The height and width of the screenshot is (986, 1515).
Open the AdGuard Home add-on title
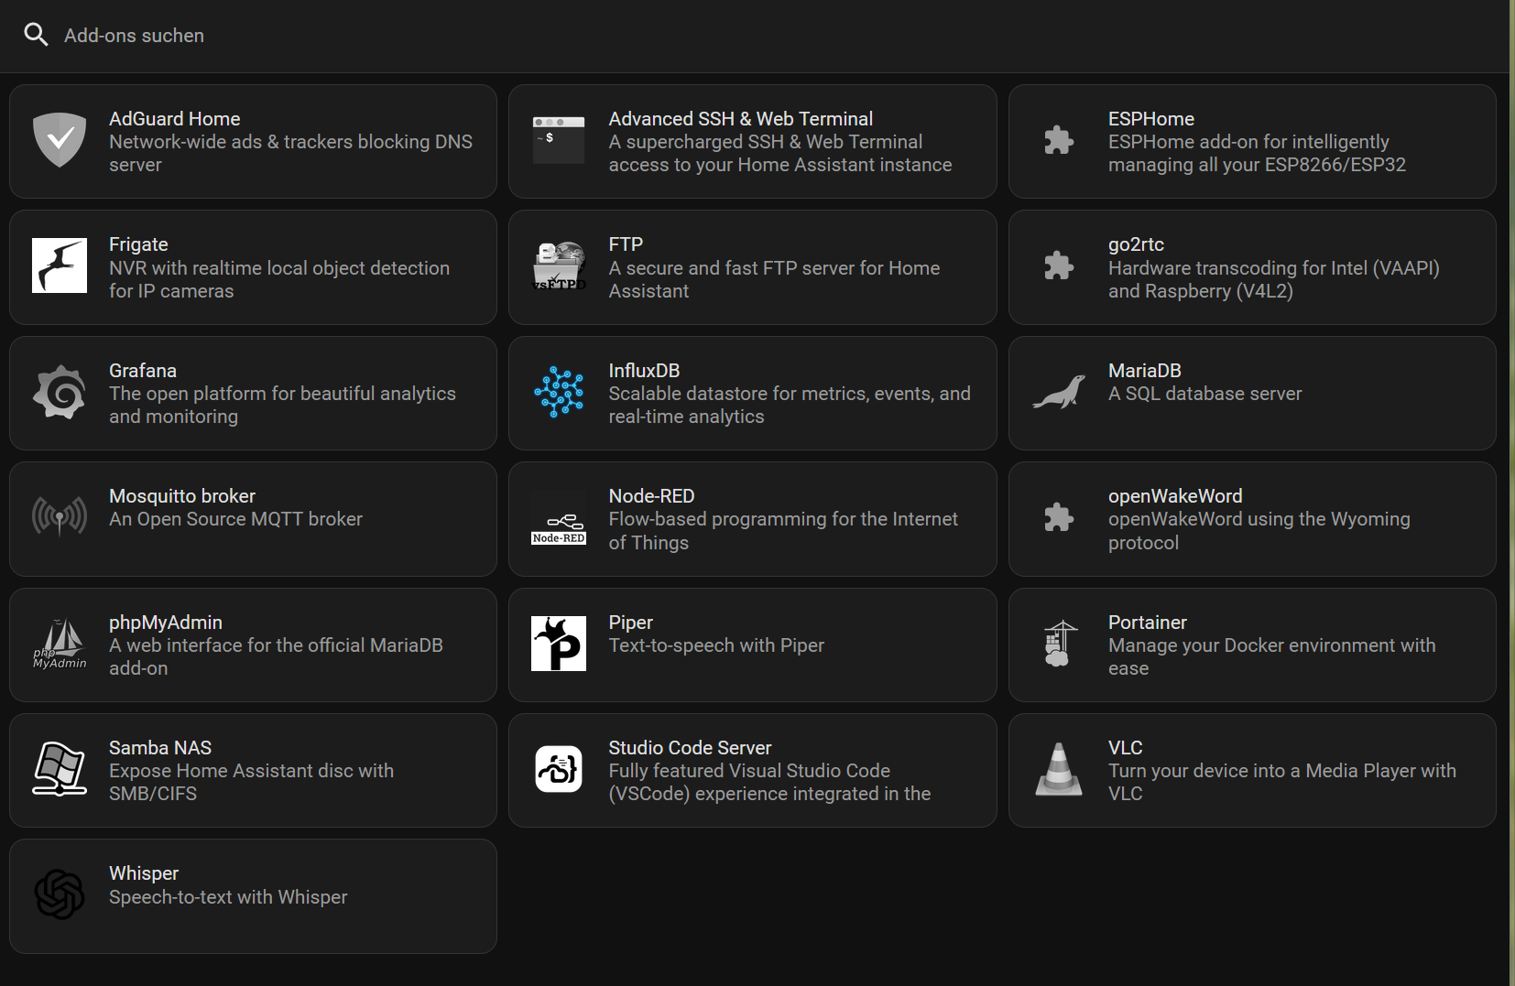click(x=174, y=119)
